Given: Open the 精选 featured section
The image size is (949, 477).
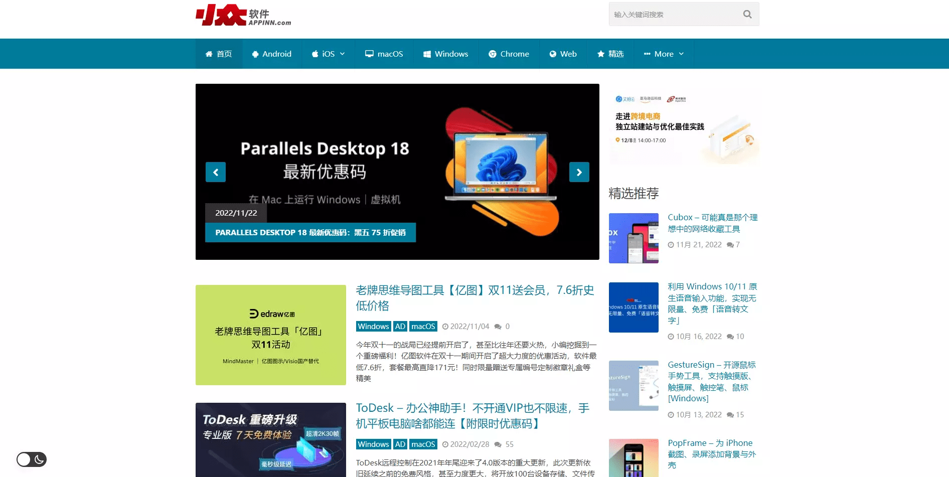Looking at the screenshot, I should tap(610, 54).
